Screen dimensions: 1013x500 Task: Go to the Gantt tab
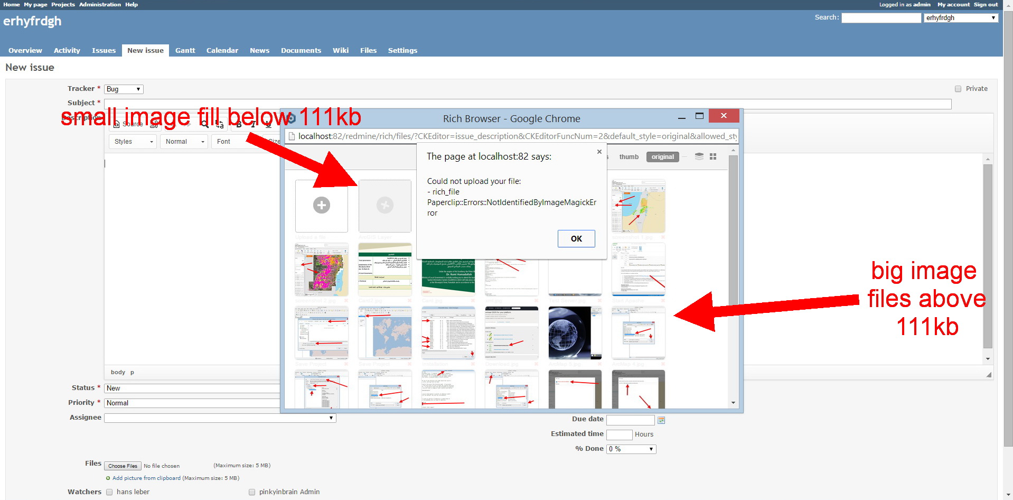(x=185, y=51)
